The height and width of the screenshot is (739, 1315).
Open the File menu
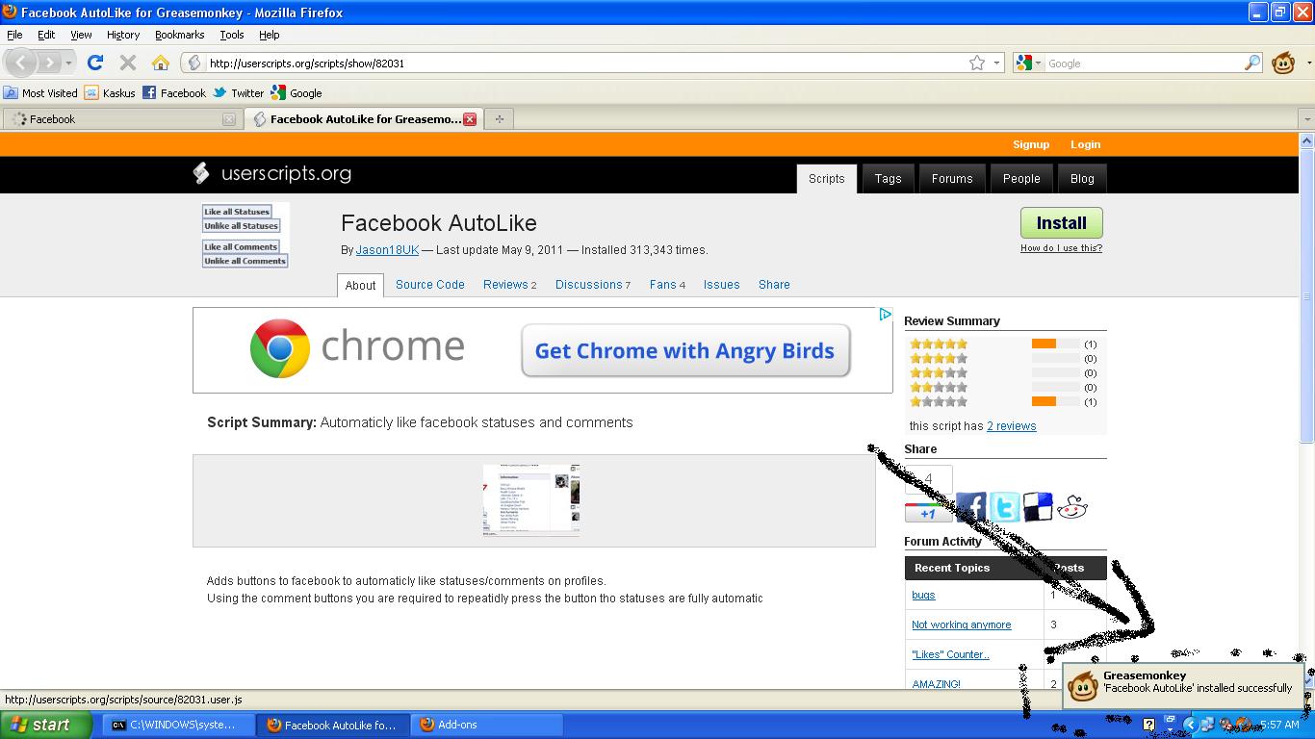pos(14,35)
